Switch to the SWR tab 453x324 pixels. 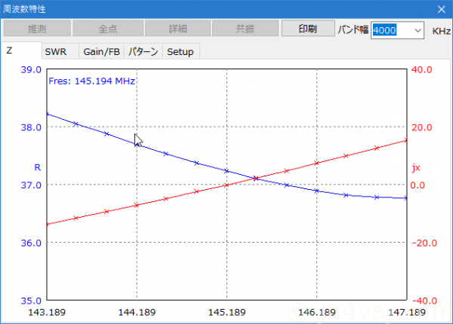point(55,51)
